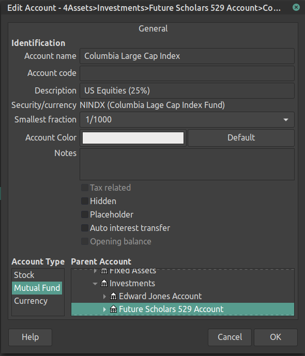Click the Account name field
The width and height of the screenshot is (305, 356).
(x=187, y=56)
